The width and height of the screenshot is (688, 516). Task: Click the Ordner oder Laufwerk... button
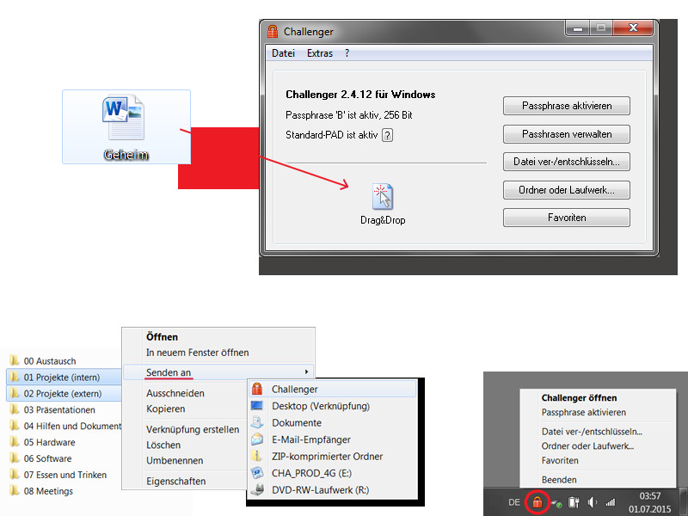(567, 190)
